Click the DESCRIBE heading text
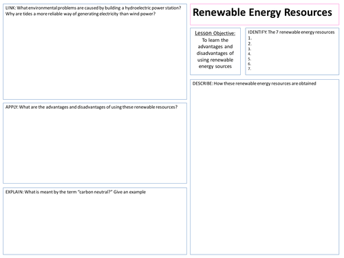Image resolution: width=344 pixels, height=258 pixels. pos(254,83)
